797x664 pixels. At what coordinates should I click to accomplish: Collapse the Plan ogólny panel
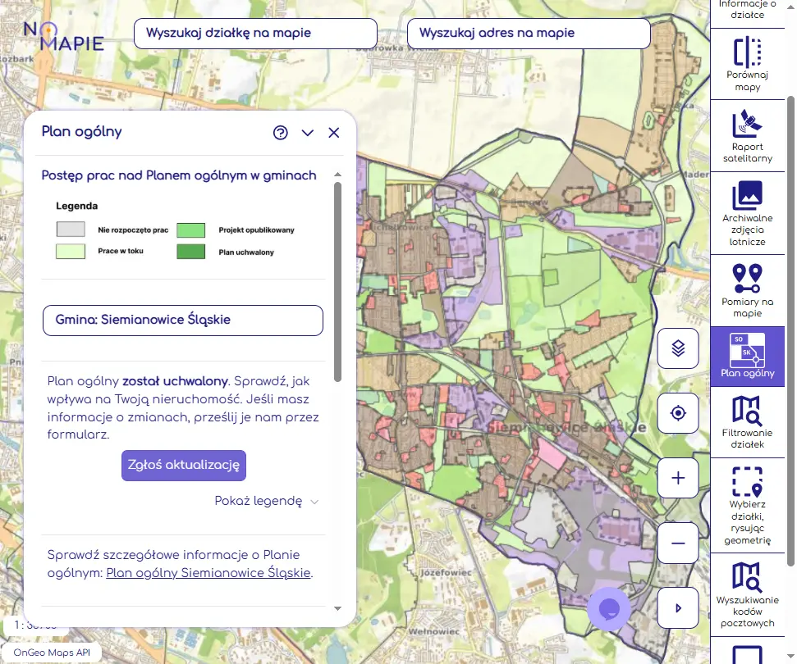coord(307,132)
